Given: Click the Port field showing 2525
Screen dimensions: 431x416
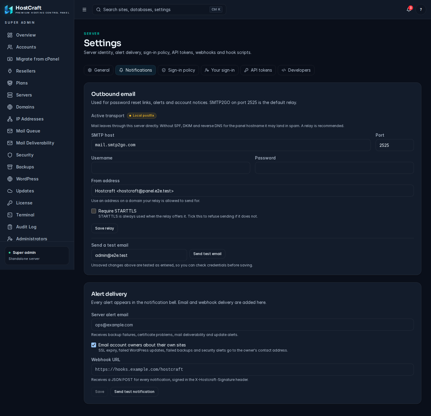Looking at the screenshot, I should click(x=395, y=145).
